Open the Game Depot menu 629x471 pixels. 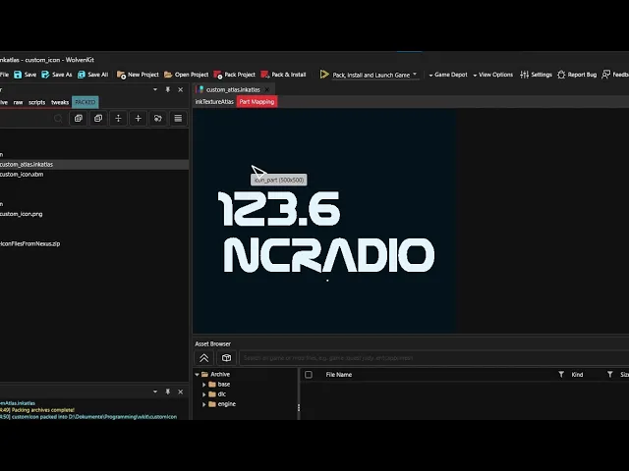pyautogui.click(x=448, y=75)
